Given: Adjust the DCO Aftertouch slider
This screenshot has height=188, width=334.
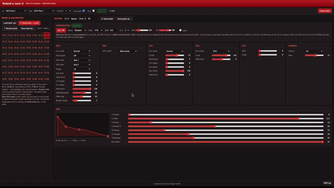Looking at the screenshot, I should 82,89.
